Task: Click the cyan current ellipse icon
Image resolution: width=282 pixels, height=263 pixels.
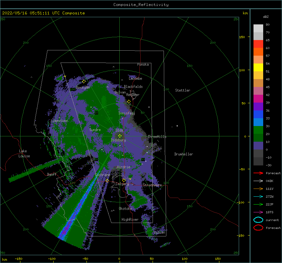Action: 258,220
